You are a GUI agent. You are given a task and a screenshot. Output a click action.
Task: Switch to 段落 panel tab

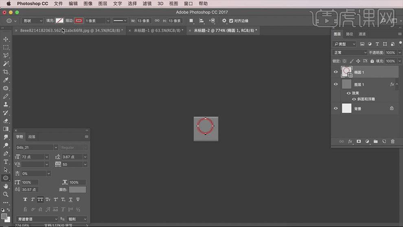(32, 137)
